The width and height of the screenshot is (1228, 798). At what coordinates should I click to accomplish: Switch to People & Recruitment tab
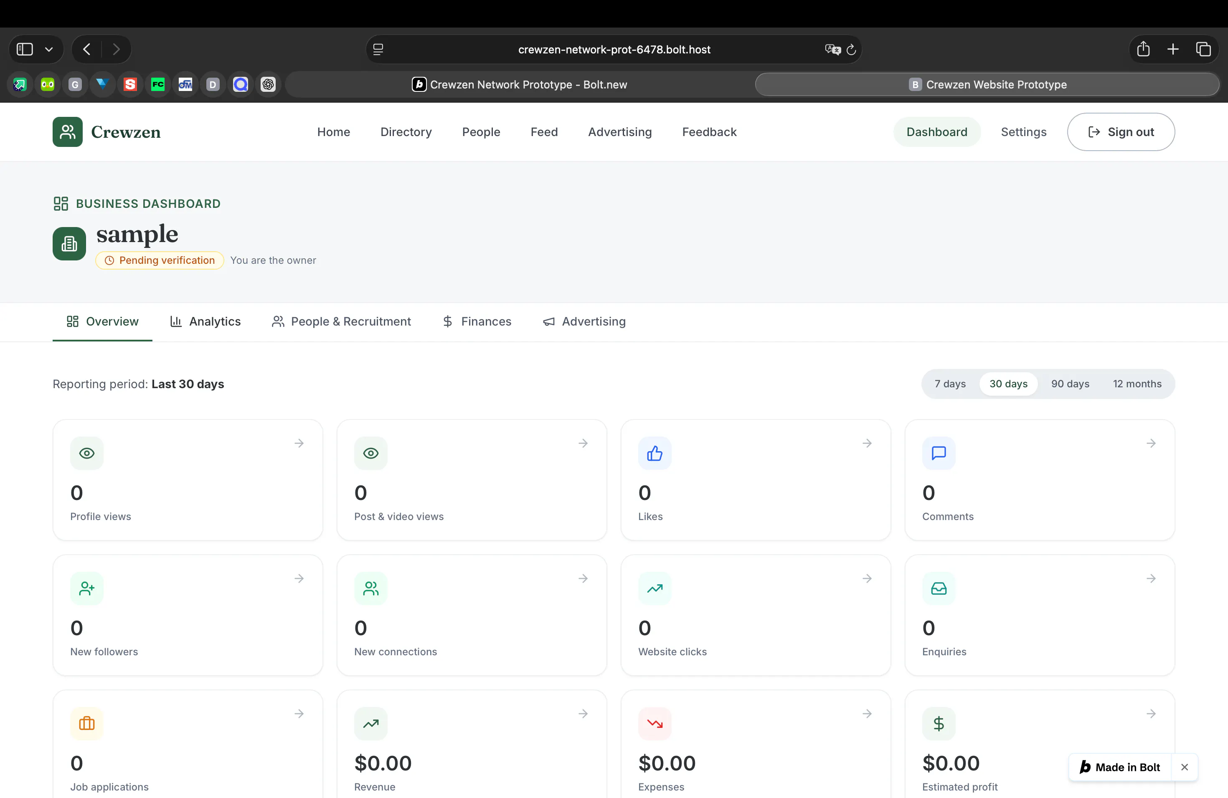tap(341, 321)
